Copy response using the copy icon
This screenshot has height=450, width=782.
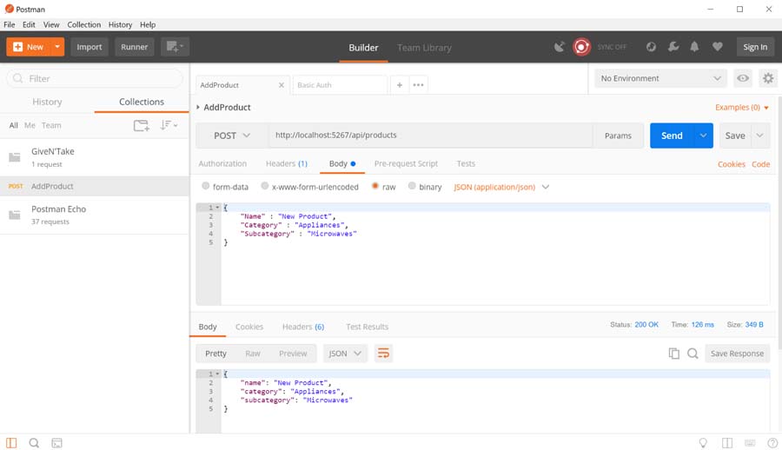(673, 354)
